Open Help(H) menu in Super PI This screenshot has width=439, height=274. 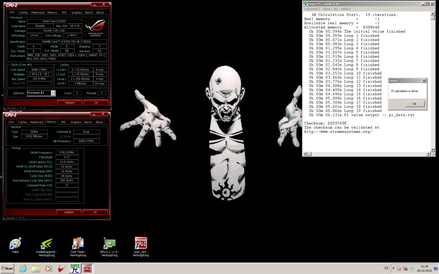tap(345, 9)
